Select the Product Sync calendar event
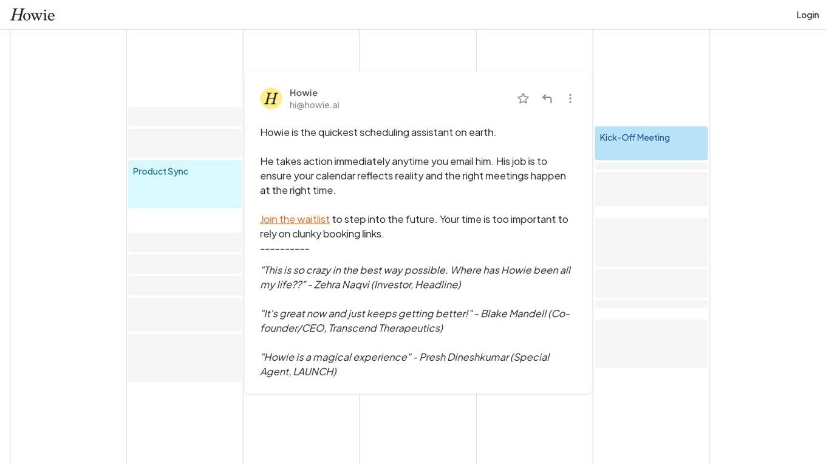Screen dimensions: 826x464 pyautogui.click(x=185, y=184)
